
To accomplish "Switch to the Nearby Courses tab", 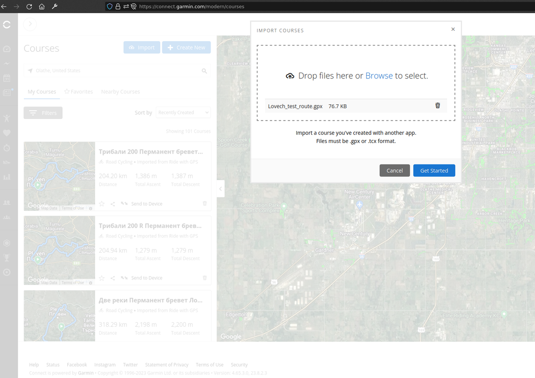I will click(120, 92).
